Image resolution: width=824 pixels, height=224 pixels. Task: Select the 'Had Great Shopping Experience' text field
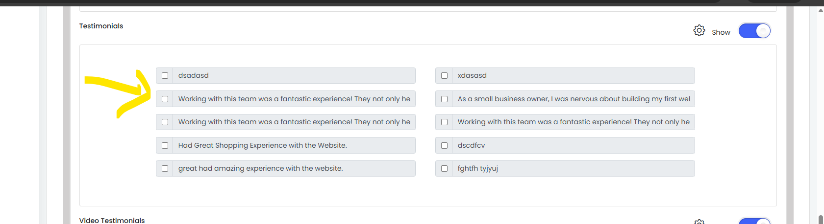[294, 145]
